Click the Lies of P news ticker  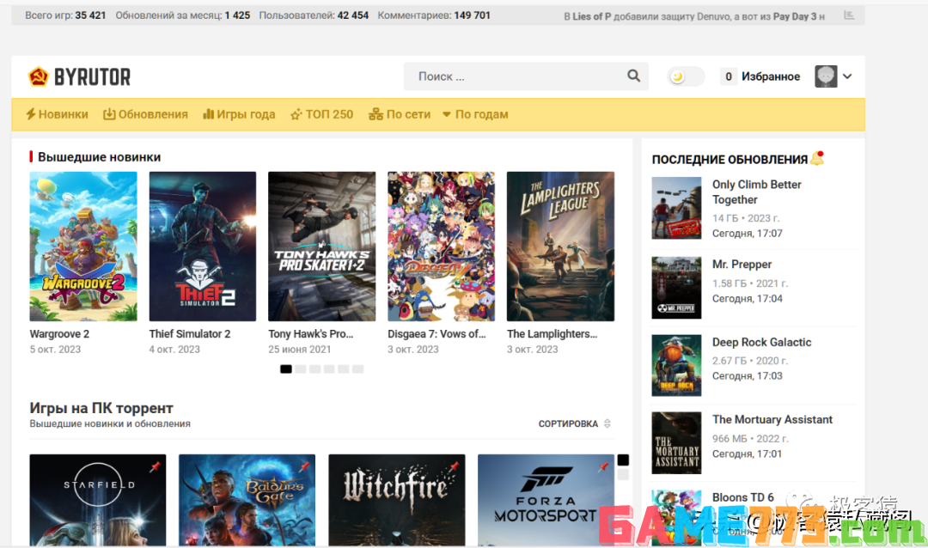(694, 16)
